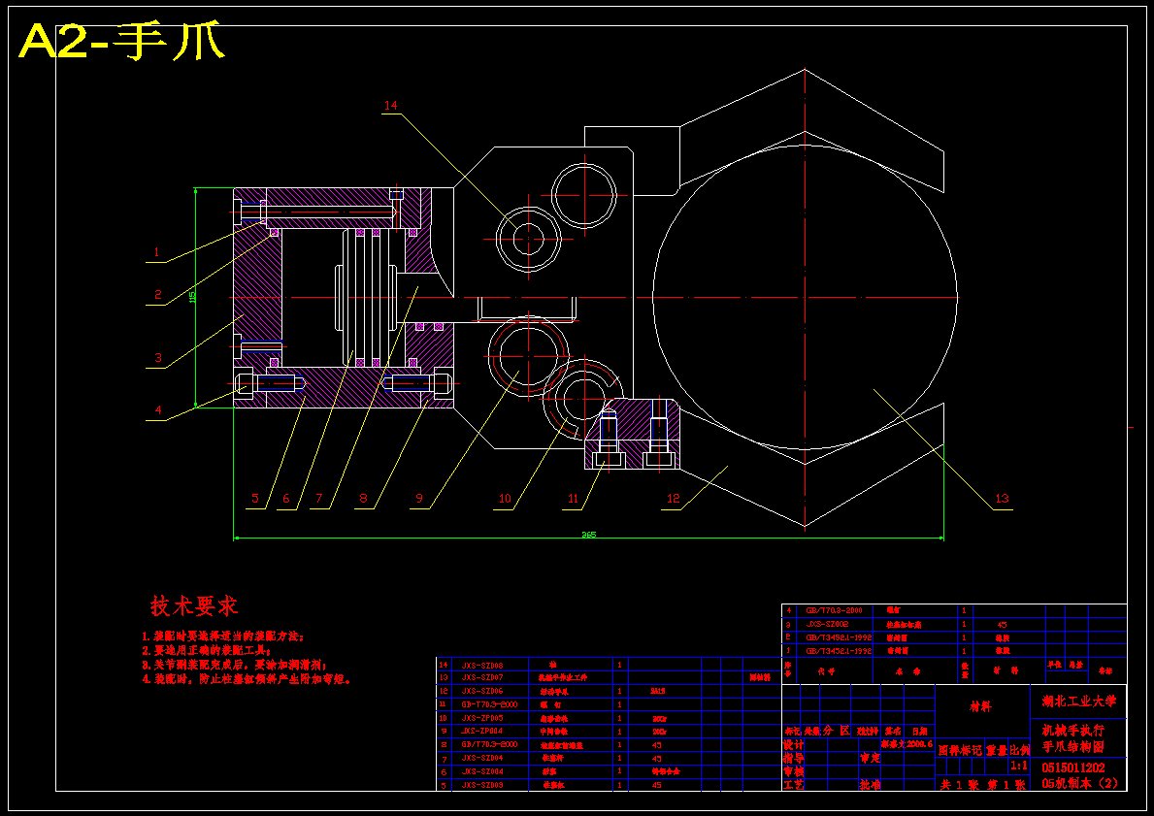Image resolution: width=1154 pixels, height=816 pixels.
Task: Click the 'JXS-SZ008' code in row 14
Action: 482,666
